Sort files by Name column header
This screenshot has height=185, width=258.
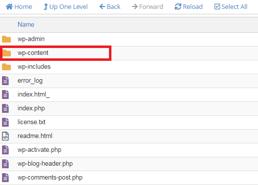(26, 24)
